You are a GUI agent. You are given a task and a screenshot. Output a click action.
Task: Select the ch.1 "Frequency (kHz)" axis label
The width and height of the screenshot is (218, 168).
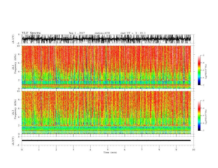click(x=15, y=63)
